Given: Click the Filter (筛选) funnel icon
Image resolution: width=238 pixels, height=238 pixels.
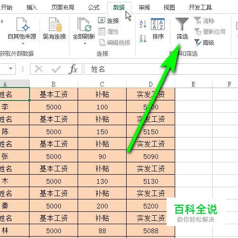Looking at the screenshot, I should click(182, 24).
